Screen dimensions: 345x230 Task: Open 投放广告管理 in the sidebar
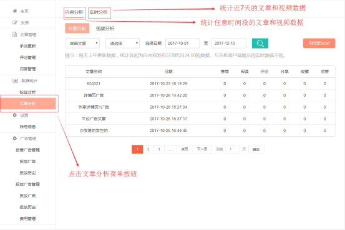coord(27,184)
